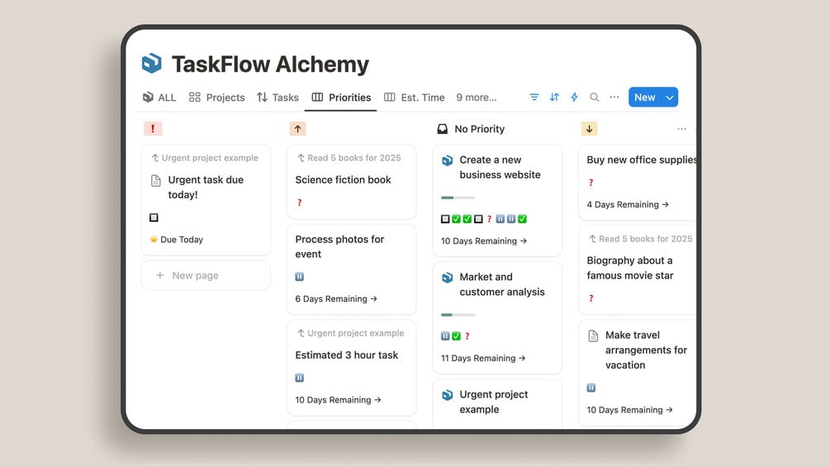Open 11 Days Remaining link on Market analysis
830x467 pixels.
point(483,358)
